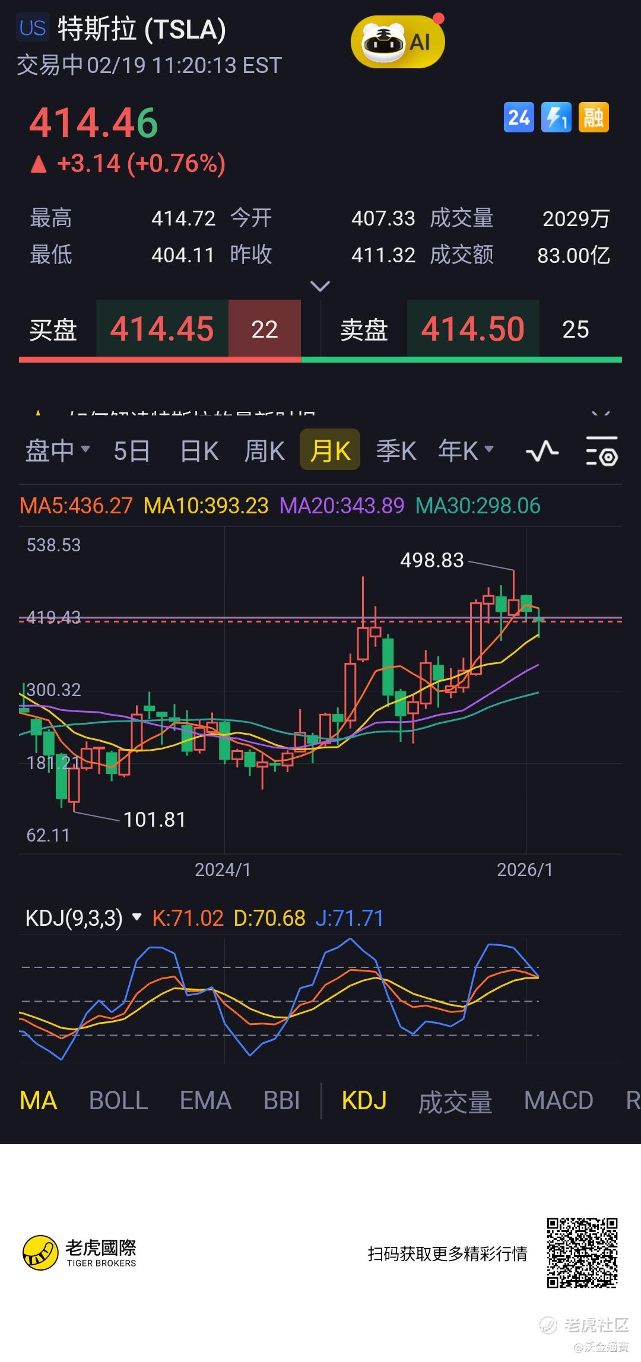Tap the Tiger Brokers logo
Screen dimensions: 641x1362
click(80, 1253)
